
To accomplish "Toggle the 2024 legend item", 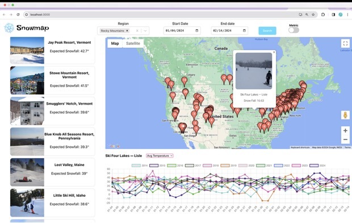I will 317,166.
